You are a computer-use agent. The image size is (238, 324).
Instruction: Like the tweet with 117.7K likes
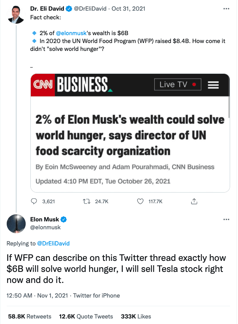pyautogui.click(x=140, y=202)
